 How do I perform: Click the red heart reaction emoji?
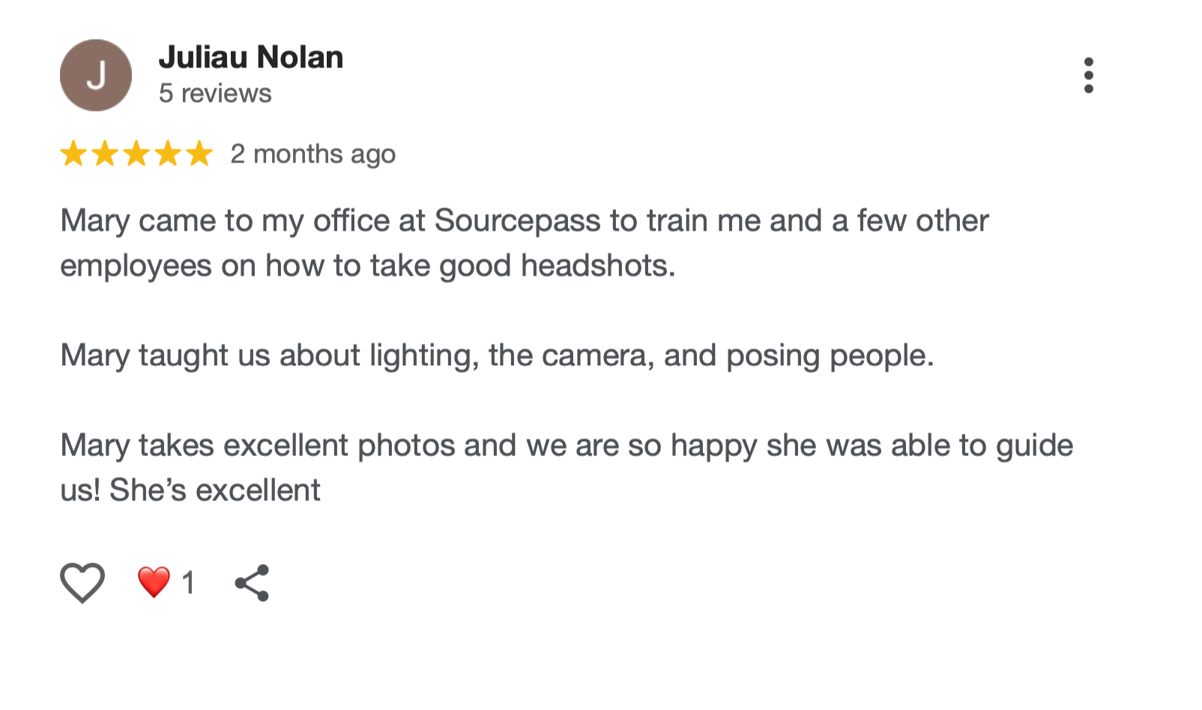point(154,582)
